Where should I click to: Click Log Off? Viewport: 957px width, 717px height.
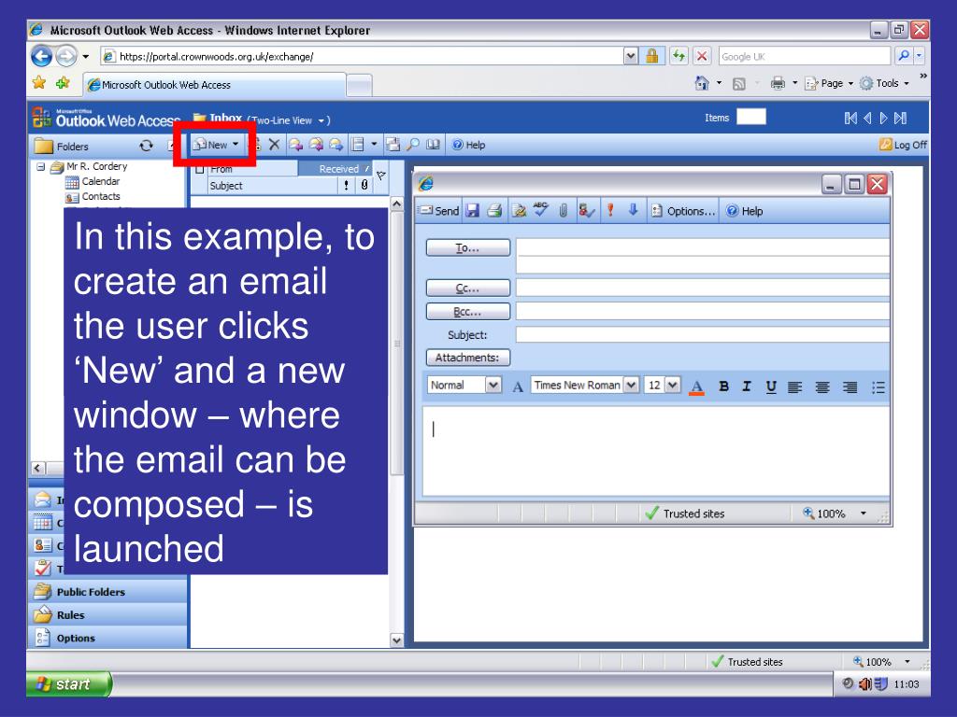click(903, 145)
